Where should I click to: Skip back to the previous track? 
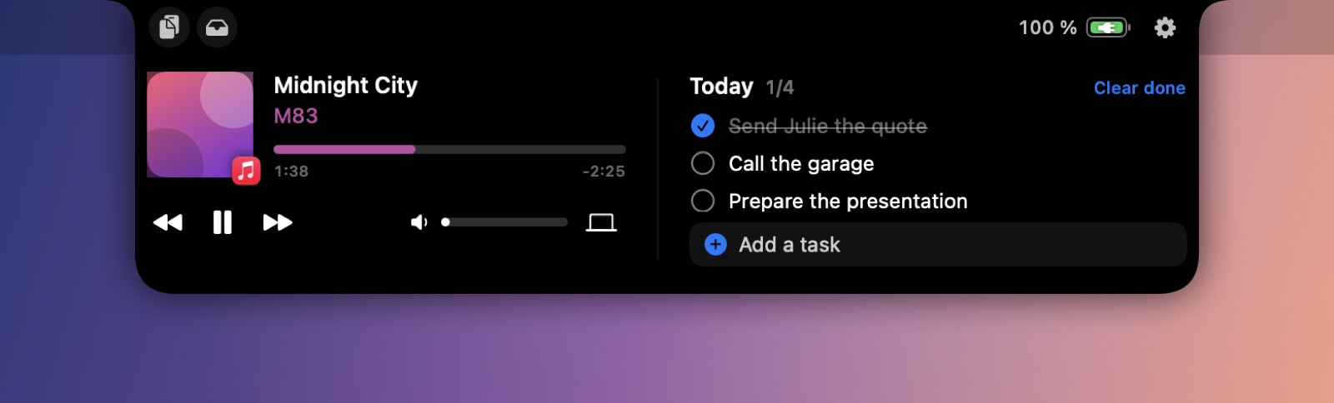tap(168, 222)
